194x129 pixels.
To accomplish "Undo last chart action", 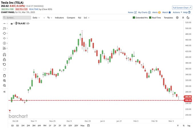I will 5,64.
